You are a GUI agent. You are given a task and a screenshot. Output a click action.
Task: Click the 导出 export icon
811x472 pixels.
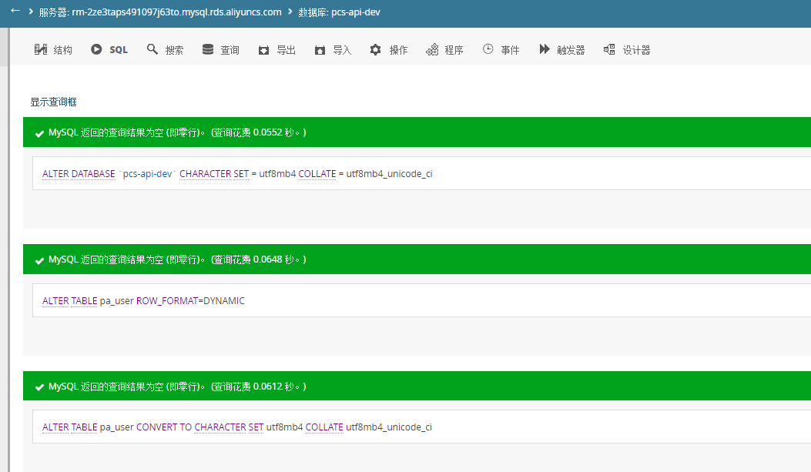click(263, 49)
